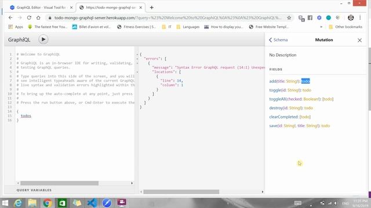Open the Chrome three-dot menu
Screen dimensions: 371x208
(x=360, y=18)
